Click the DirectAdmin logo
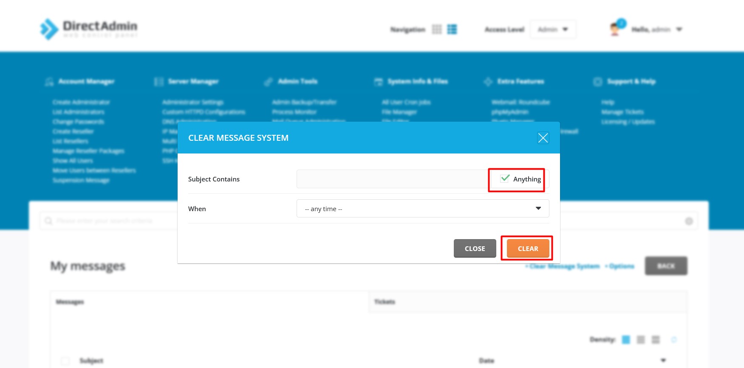 click(x=89, y=29)
